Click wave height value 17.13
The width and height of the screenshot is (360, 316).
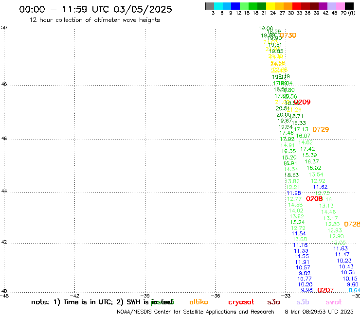point(301,129)
